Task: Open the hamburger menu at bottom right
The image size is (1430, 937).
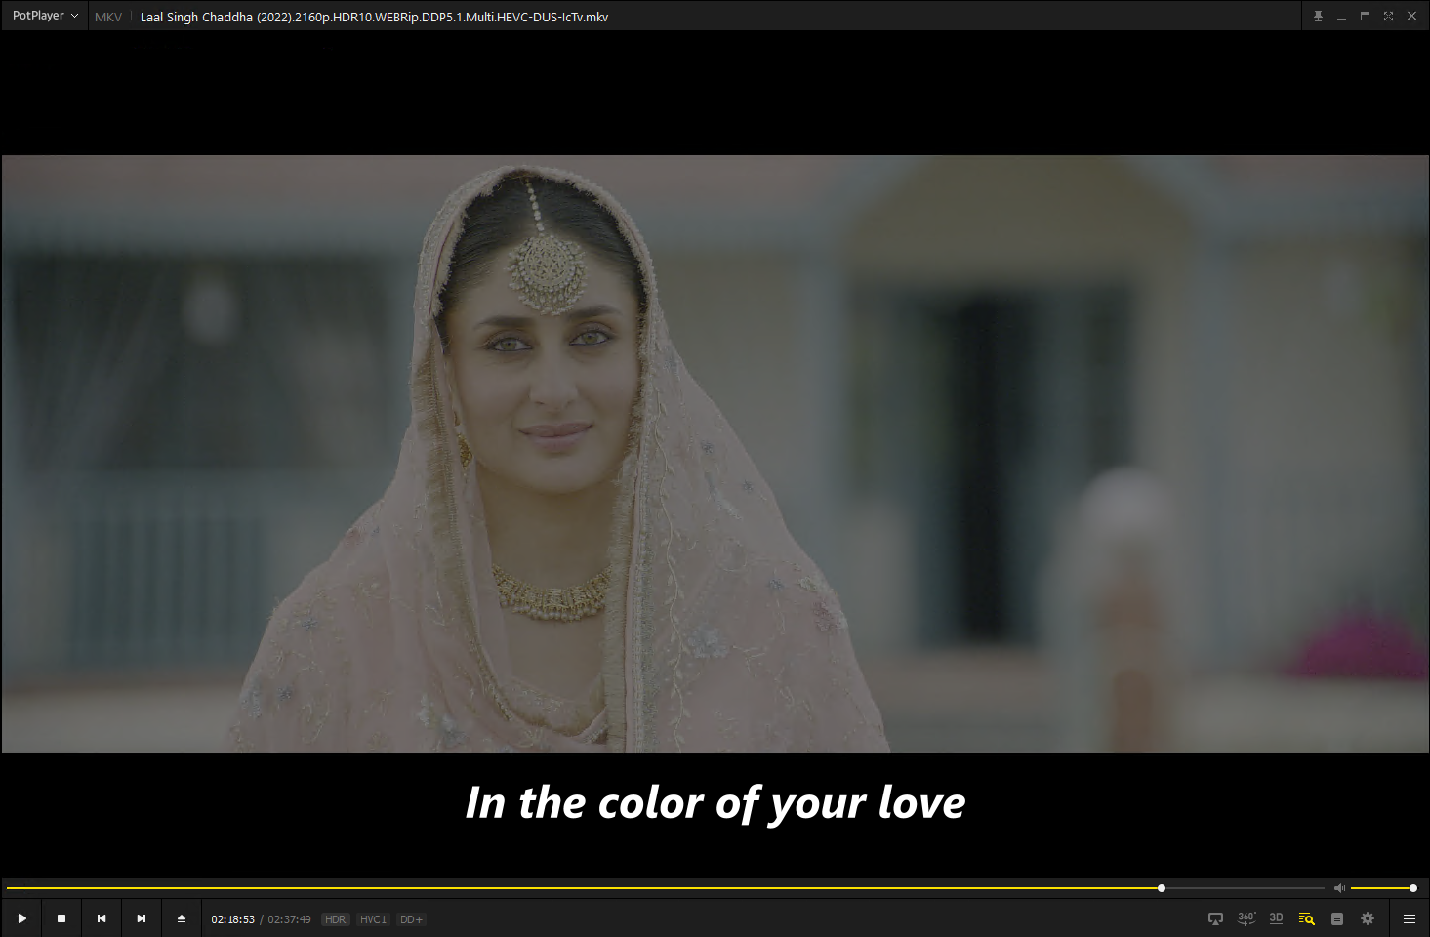Action: pyautogui.click(x=1410, y=918)
